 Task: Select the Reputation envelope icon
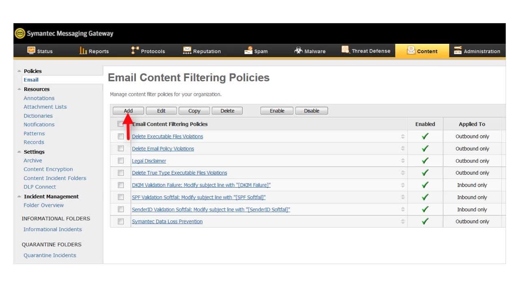pyautogui.click(x=187, y=51)
